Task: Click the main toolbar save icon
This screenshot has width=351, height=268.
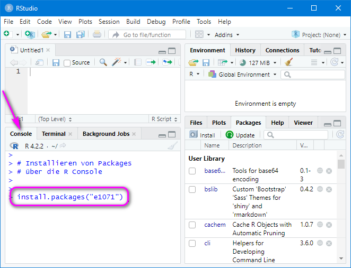Action: click(x=67, y=34)
